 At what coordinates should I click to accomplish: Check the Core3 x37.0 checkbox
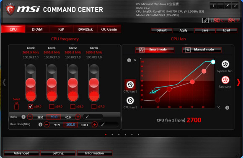94,107
